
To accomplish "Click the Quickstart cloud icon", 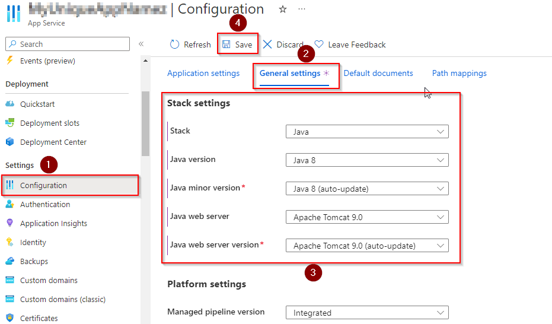I will (10, 103).
